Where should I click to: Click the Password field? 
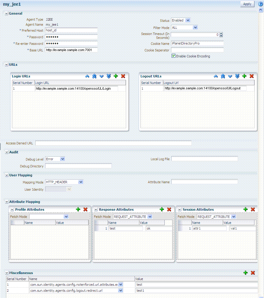point(71,37)
